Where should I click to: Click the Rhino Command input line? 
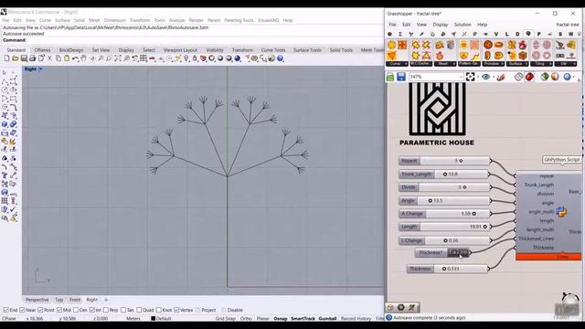click(192, 40)
